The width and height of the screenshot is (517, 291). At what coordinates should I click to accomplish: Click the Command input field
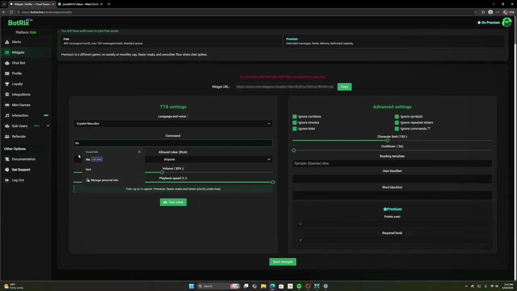tap(173, 143)
